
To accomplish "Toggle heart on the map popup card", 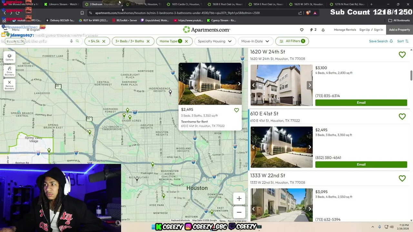I will (237, 110).
